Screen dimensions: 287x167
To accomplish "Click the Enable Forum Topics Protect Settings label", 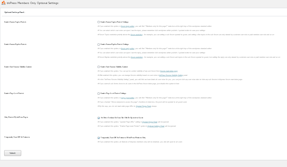I will (114, 22).
